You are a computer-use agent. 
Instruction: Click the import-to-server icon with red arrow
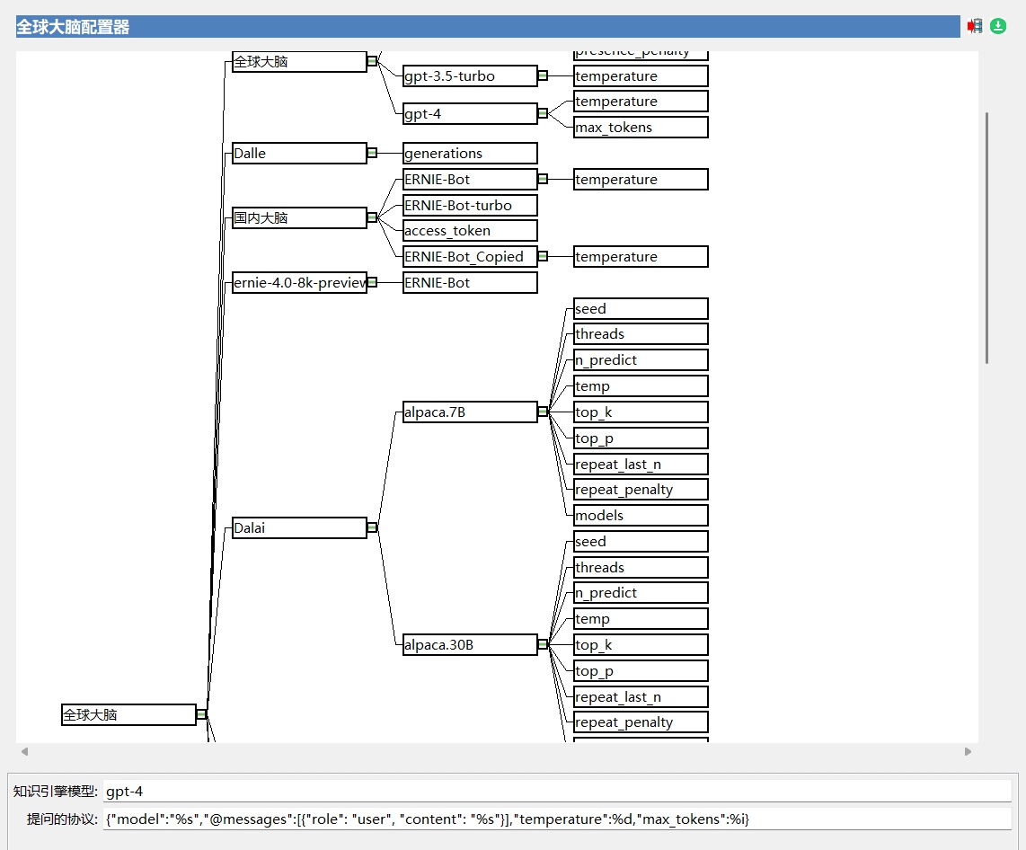point(975,26)
